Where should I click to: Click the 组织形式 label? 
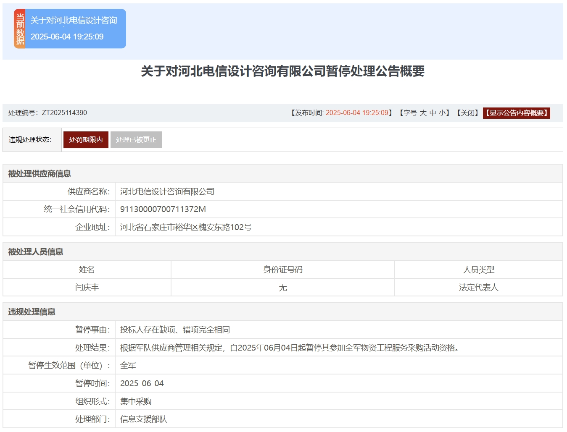(93, 401)
